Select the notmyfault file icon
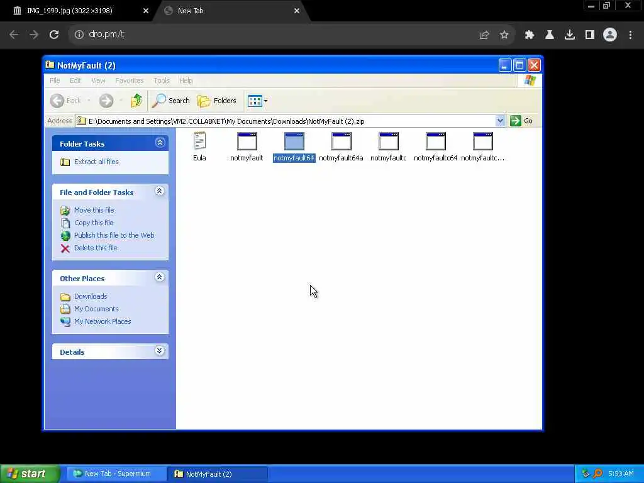The height and width of the screenshot is (483, 644). pos(247,142)
